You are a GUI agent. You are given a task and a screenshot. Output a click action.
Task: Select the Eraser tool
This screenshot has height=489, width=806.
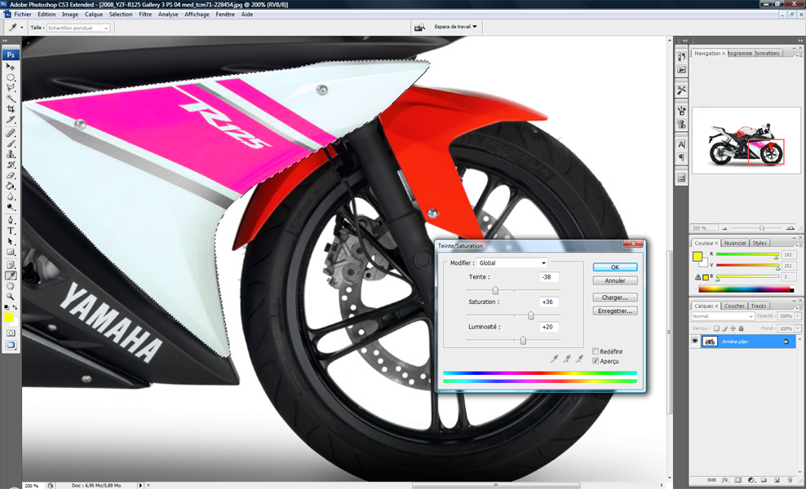(x=11, y=176)
